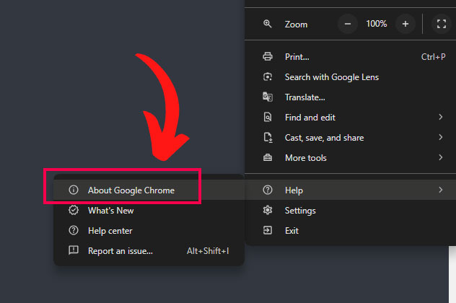456x303 pixels.
Task: Open the Find and edit submenu
Action: pos(351,117)
